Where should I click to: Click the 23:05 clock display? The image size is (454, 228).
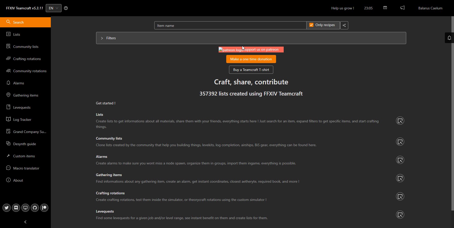[x=368, y=8]
